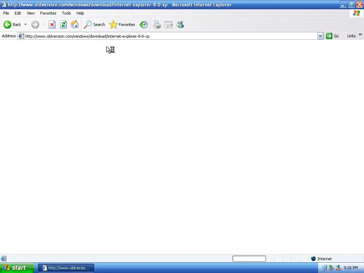Open the Windows Start menu
364x273 pixels.
click(17, 268)
